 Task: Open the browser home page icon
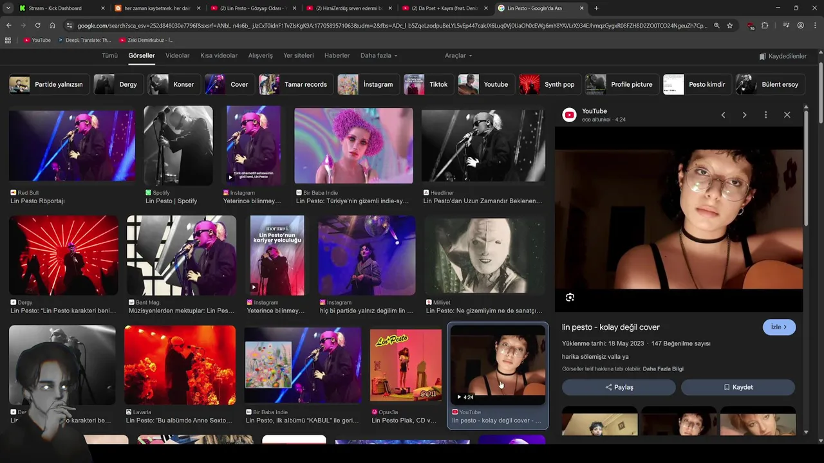(x=52, y=26)
